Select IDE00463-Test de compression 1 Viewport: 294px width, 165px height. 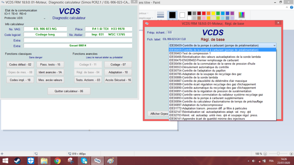(x=222, y=53)
